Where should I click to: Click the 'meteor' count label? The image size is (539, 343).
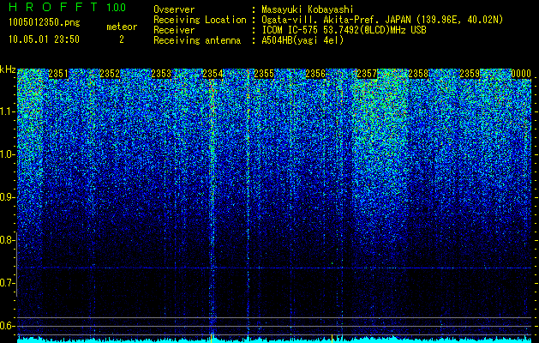point(122,27)
